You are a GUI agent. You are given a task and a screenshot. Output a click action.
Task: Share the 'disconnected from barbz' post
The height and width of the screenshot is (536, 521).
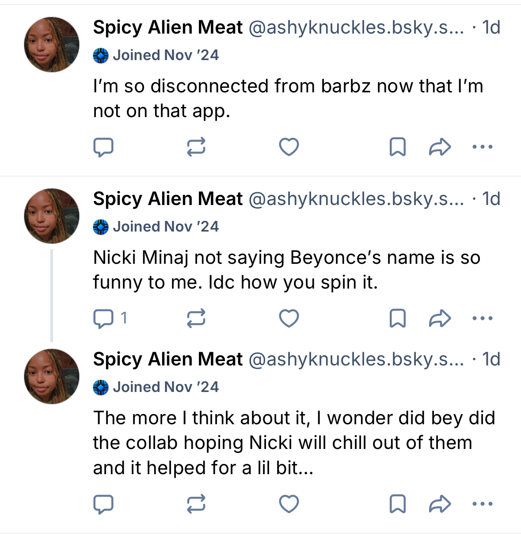pyautogui.click(x=440, y=147)
